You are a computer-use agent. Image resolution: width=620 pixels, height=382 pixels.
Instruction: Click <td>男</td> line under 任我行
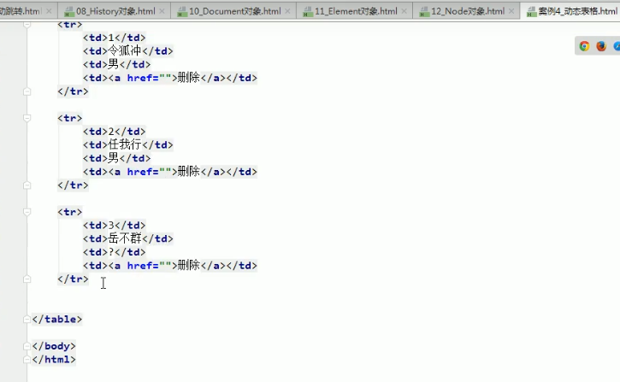pos(116,158)
